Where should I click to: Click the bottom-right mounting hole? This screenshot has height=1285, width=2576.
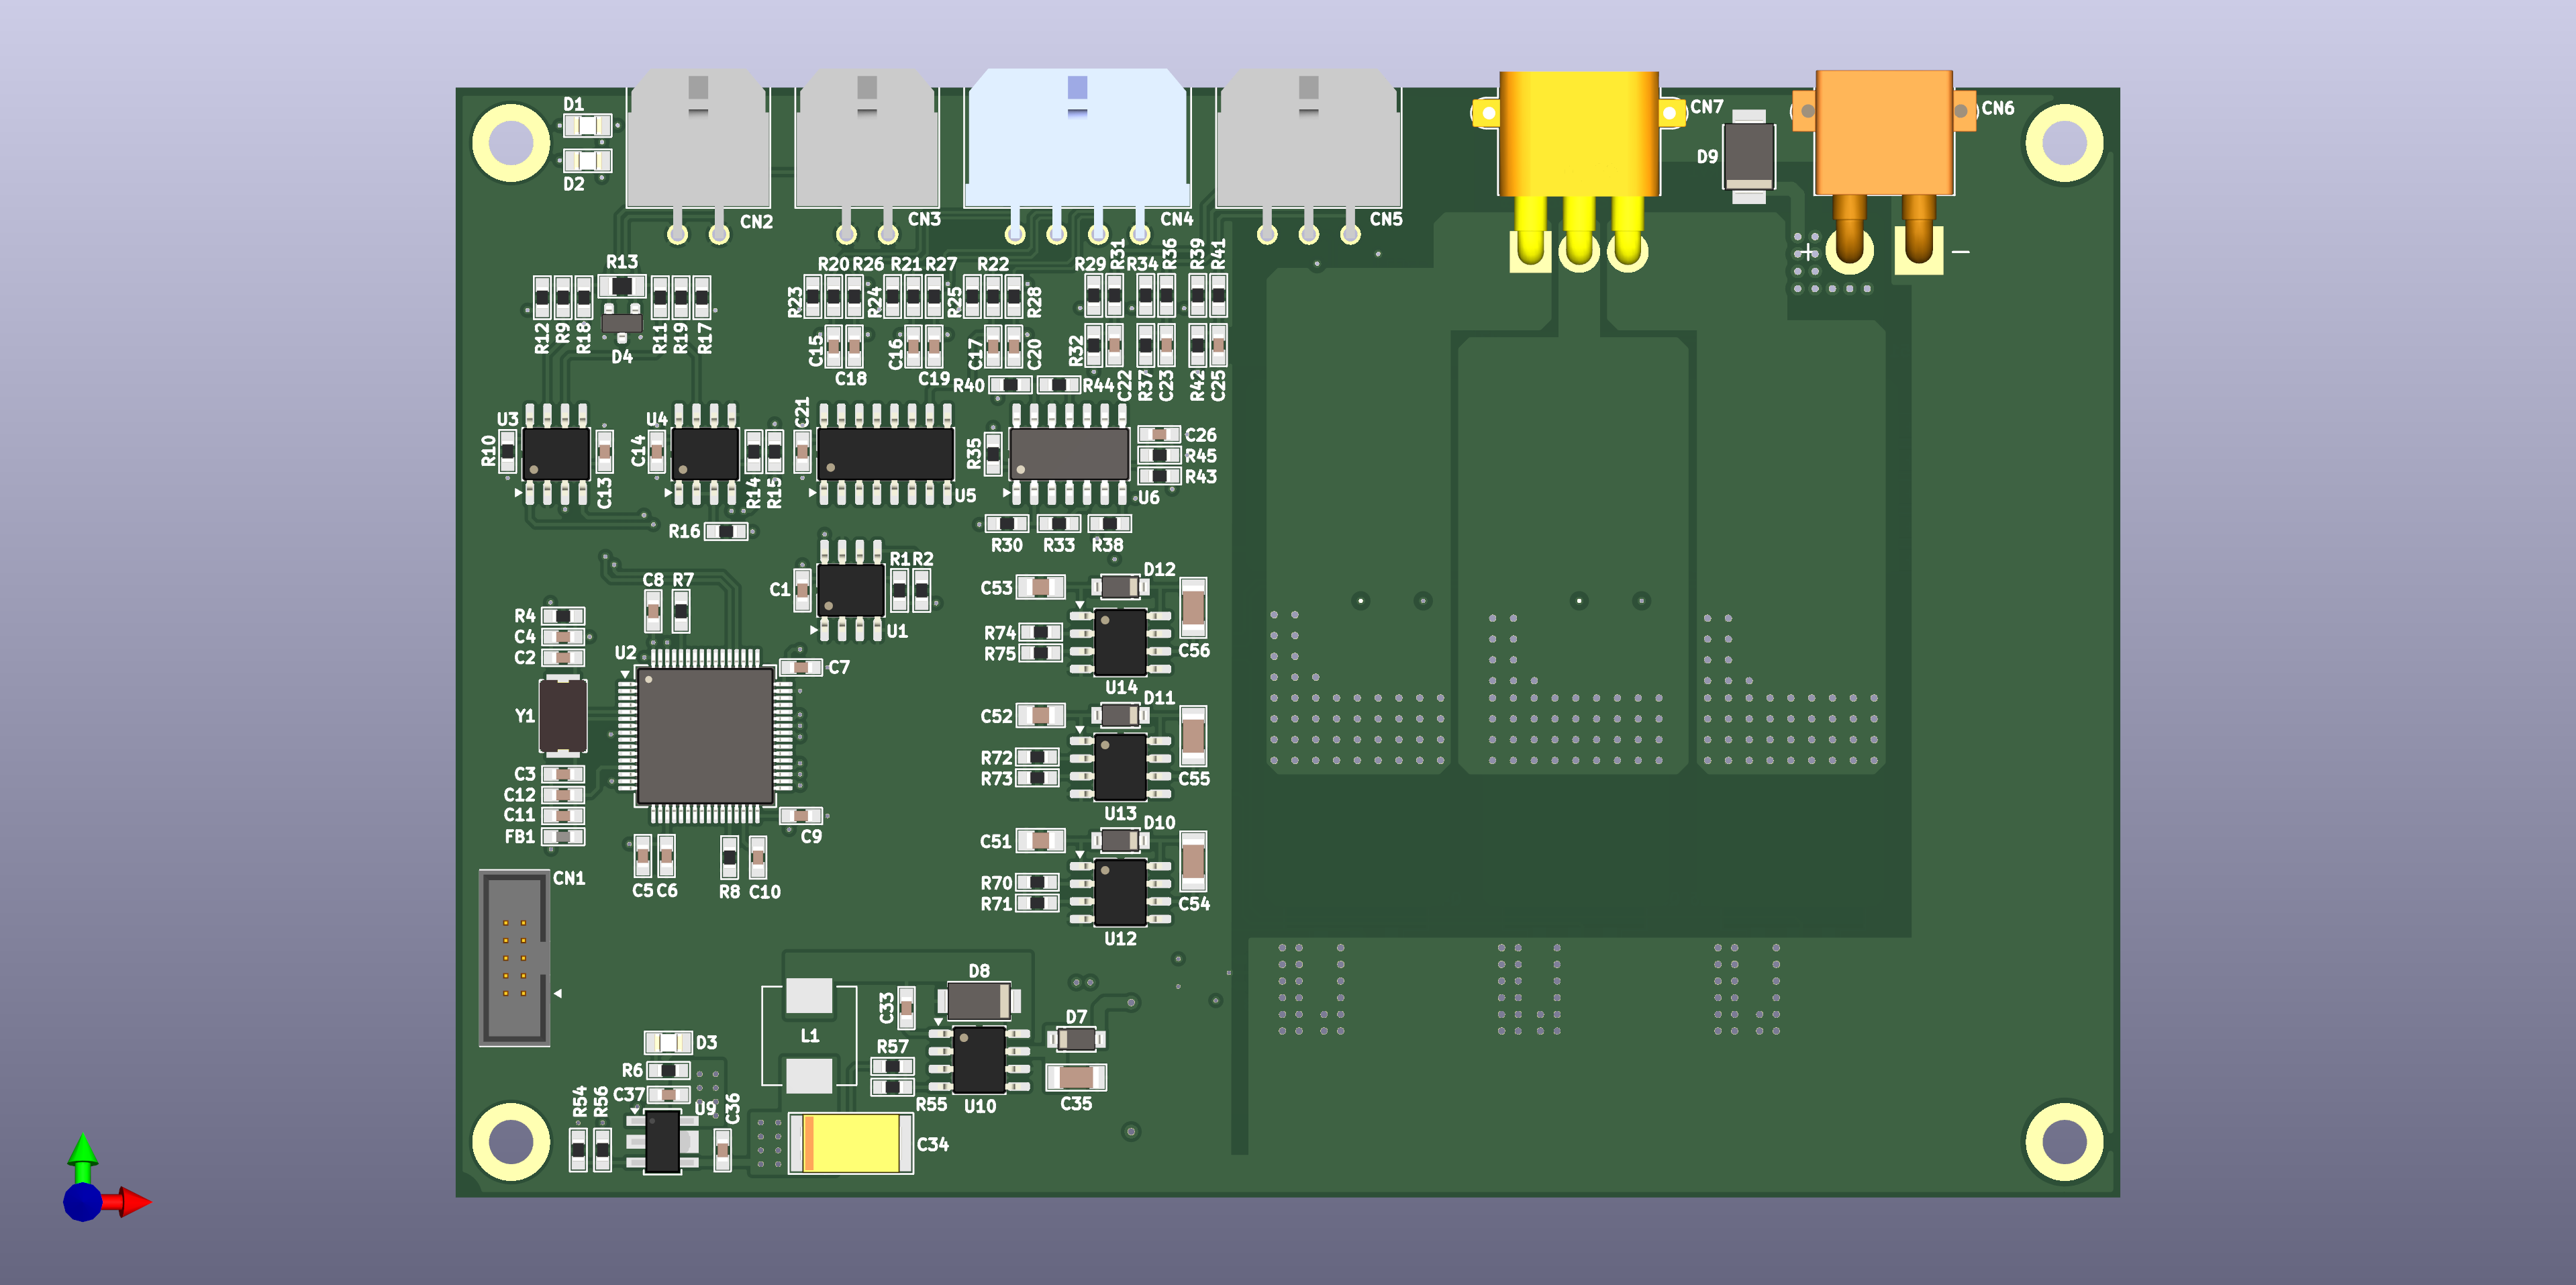(x=2064, y=1141)
